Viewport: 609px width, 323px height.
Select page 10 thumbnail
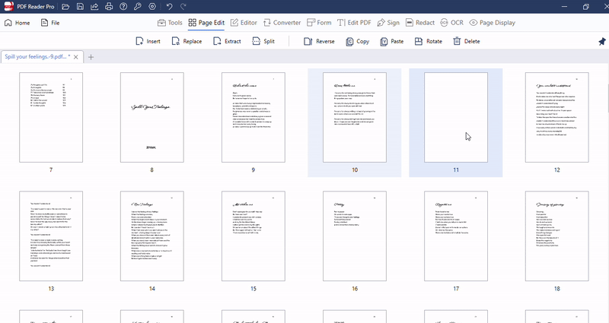point(355,117)
